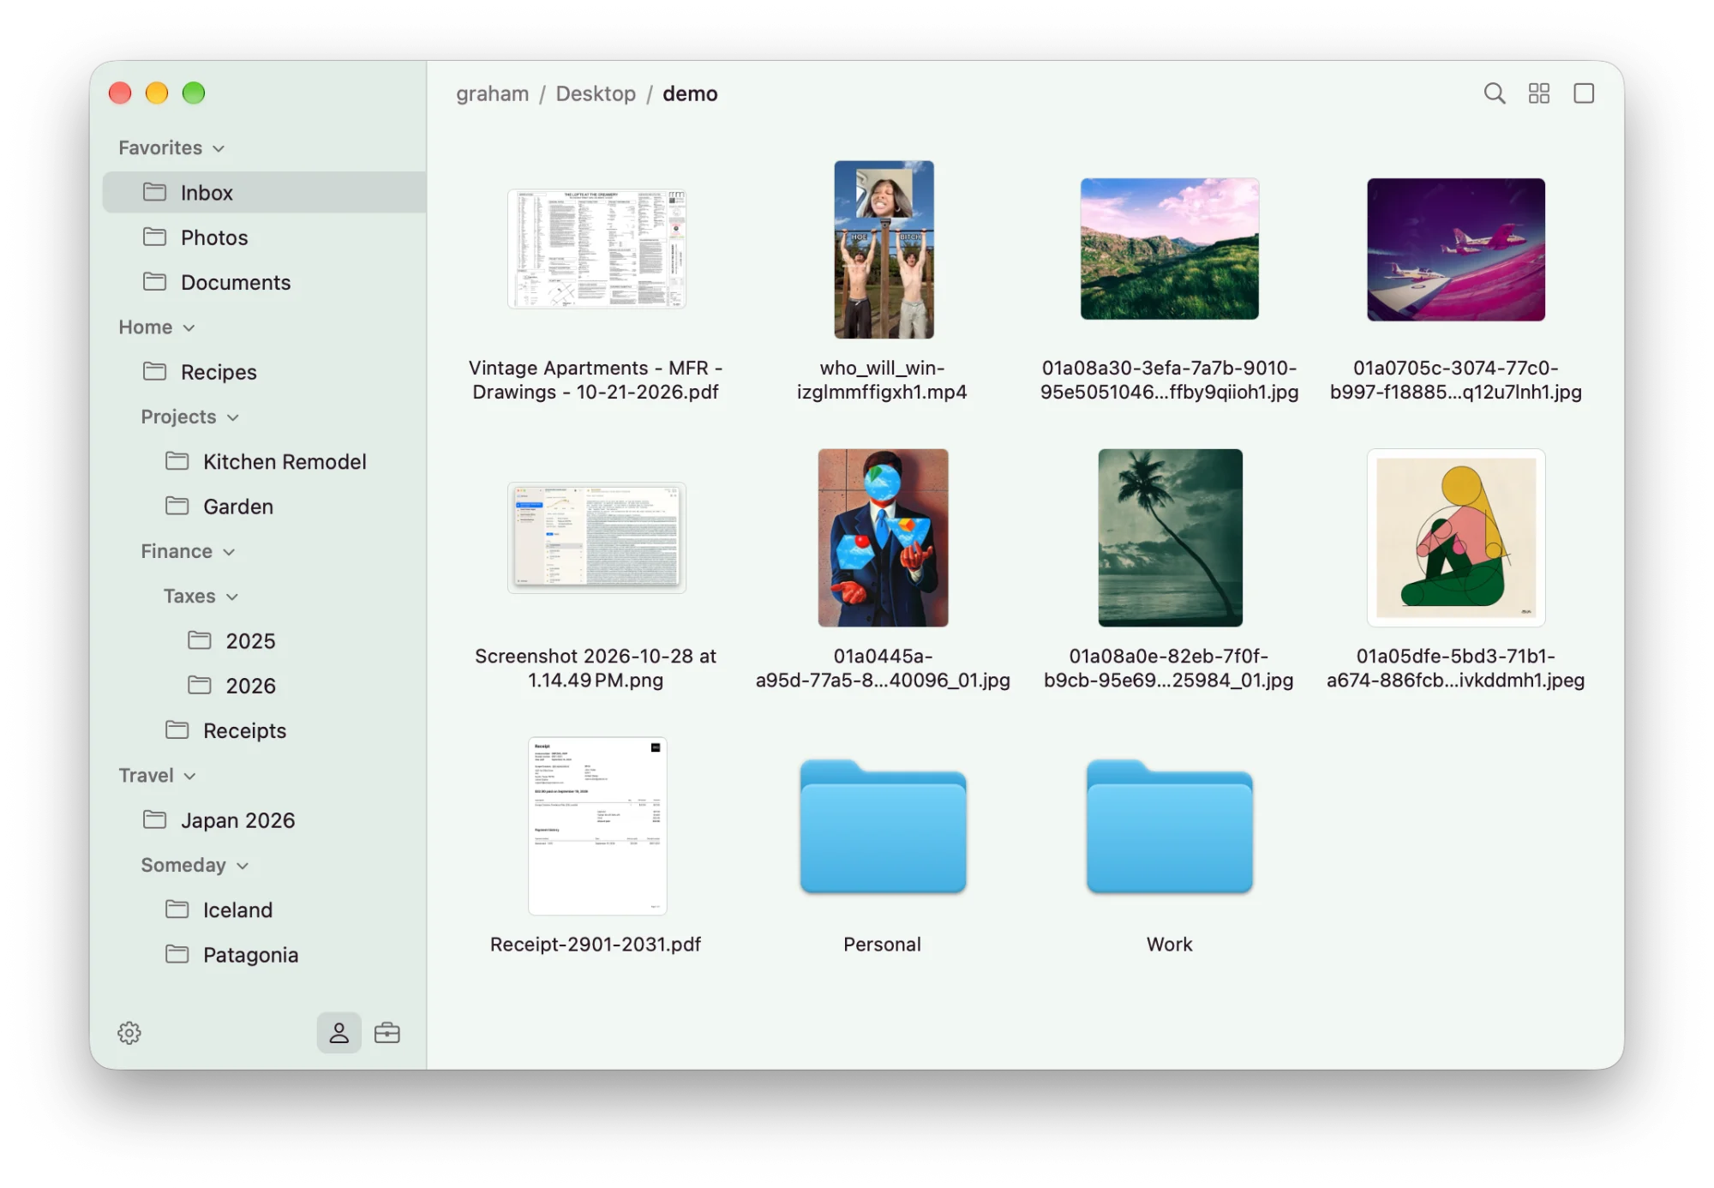
Task: Open the Work folder icon
Action: pyautogui.click(x=1169, y=826)
